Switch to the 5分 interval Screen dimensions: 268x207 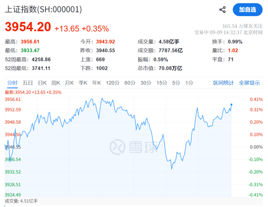pyautogui.click(x=176, y=83)
